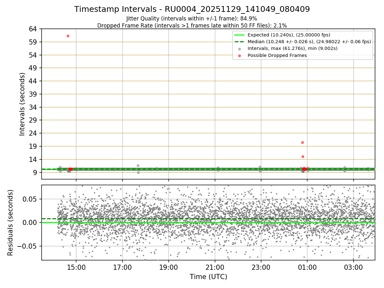Click the red dropped-frame point near 15 seconds
384x288 pixels.
point(303,156)
